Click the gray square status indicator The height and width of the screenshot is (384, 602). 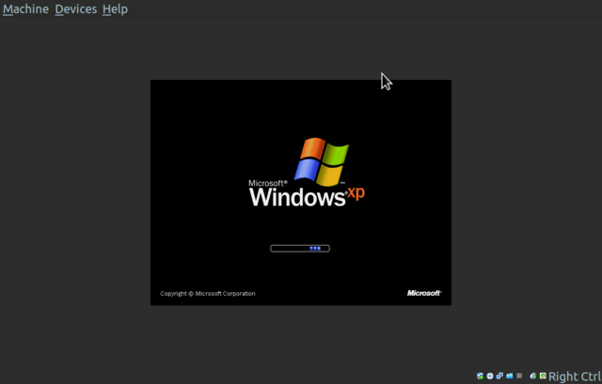point(519,376)
